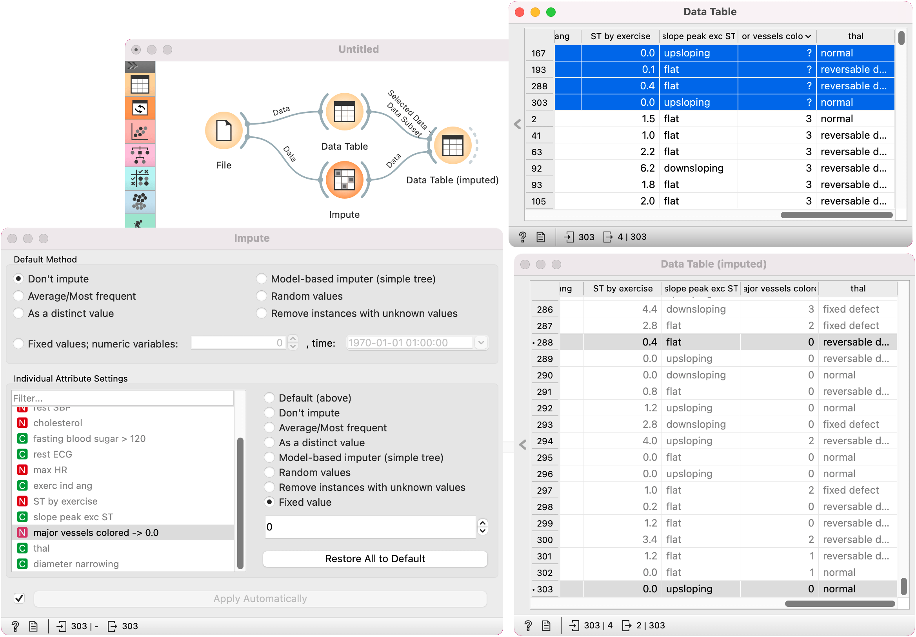The image size is (916, 637).
Task: Select the thal attribute in the list
Action: point(123,548)
